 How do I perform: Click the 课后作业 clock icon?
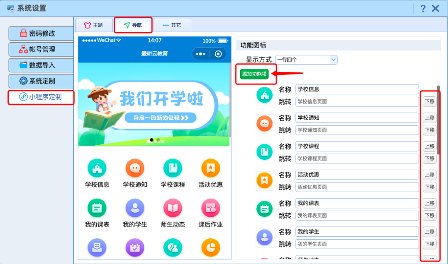(x=210, y=208)
